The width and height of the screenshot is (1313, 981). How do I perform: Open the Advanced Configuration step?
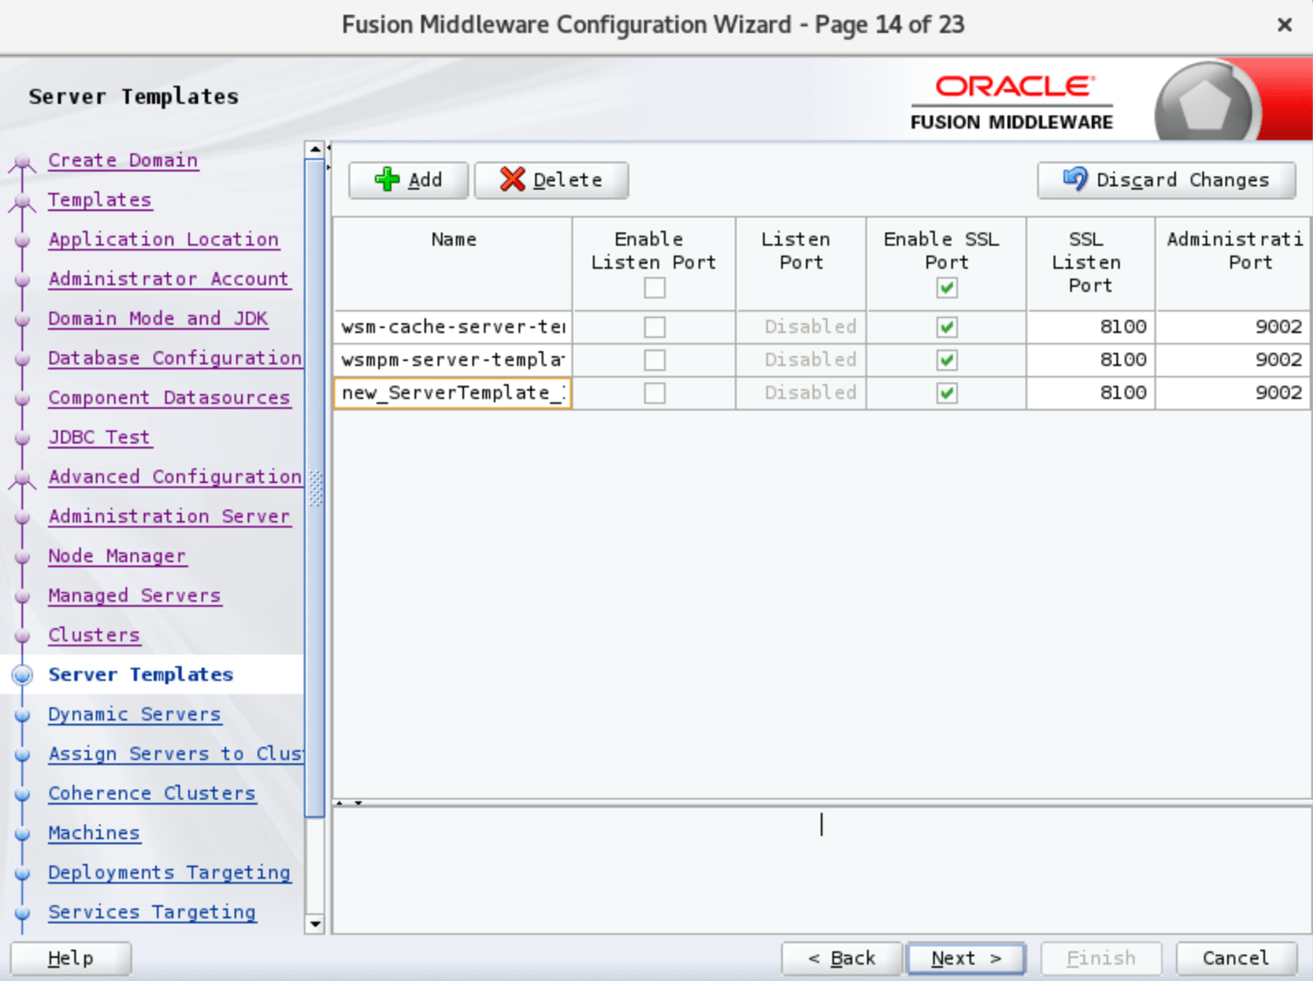[174, 477]
